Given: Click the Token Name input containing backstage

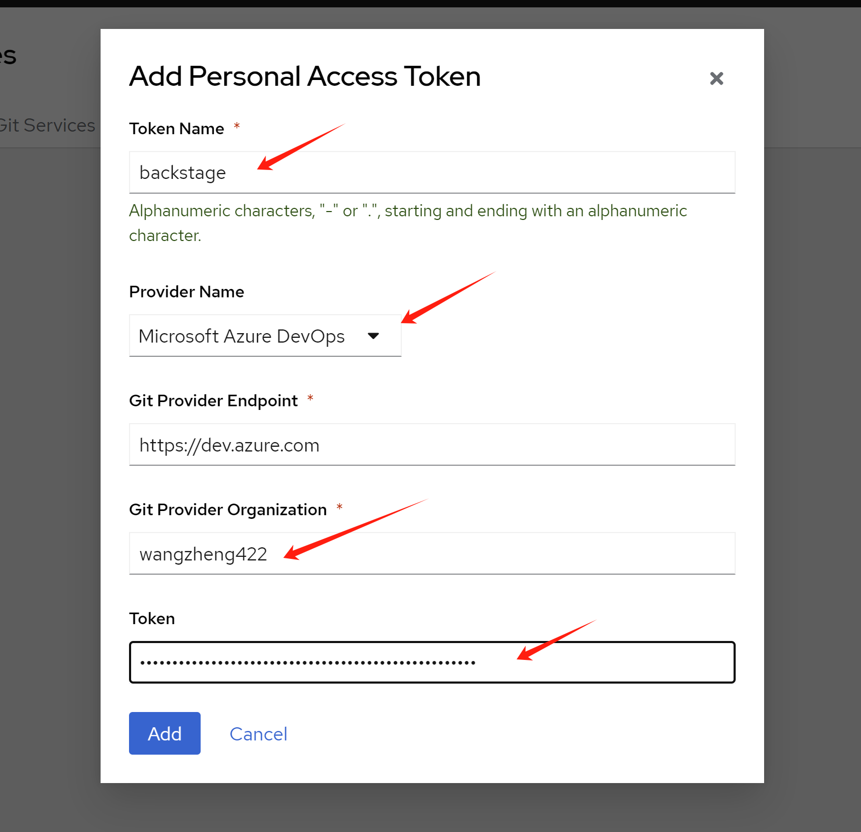Looking at the screenshot, I should click(x=432, y=173).
